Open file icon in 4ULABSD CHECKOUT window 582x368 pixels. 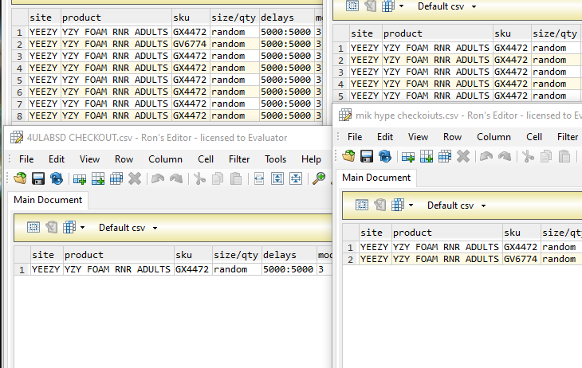click(x=20, y=178)
